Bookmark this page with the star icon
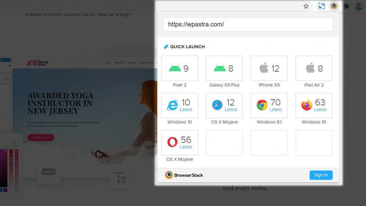This screenshot has height=206, width=366. (306, 6)
